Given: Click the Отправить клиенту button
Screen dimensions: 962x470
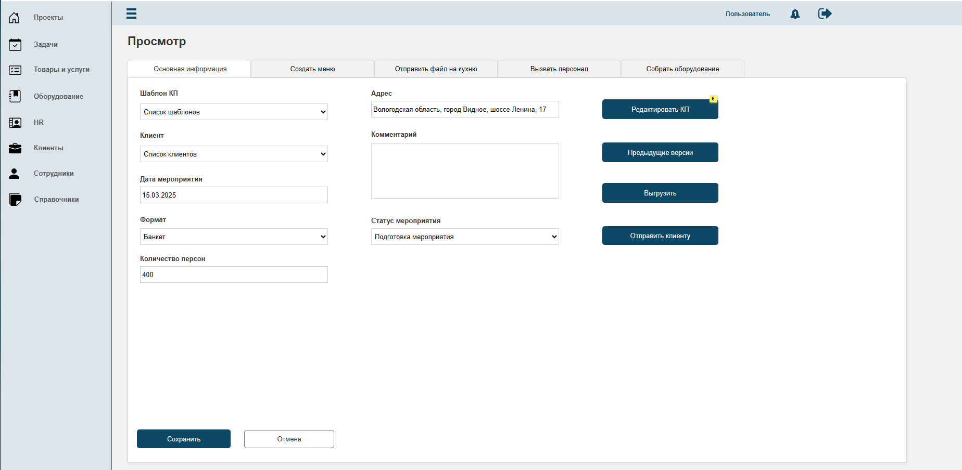Looking at the screenshot, I should pyautogui.click(x=660, y=236).
